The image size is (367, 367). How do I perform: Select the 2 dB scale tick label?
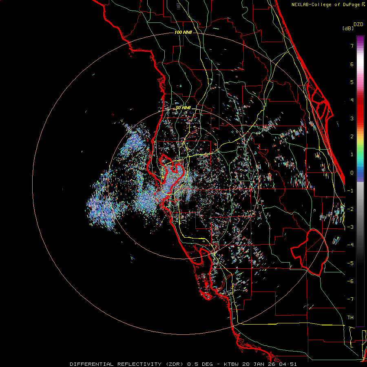click(x=352, y=137)
